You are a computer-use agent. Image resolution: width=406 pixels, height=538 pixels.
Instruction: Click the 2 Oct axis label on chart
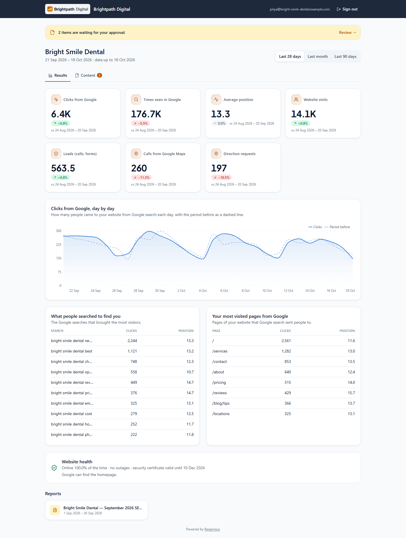pyautogui.click(x=181, y=291)
